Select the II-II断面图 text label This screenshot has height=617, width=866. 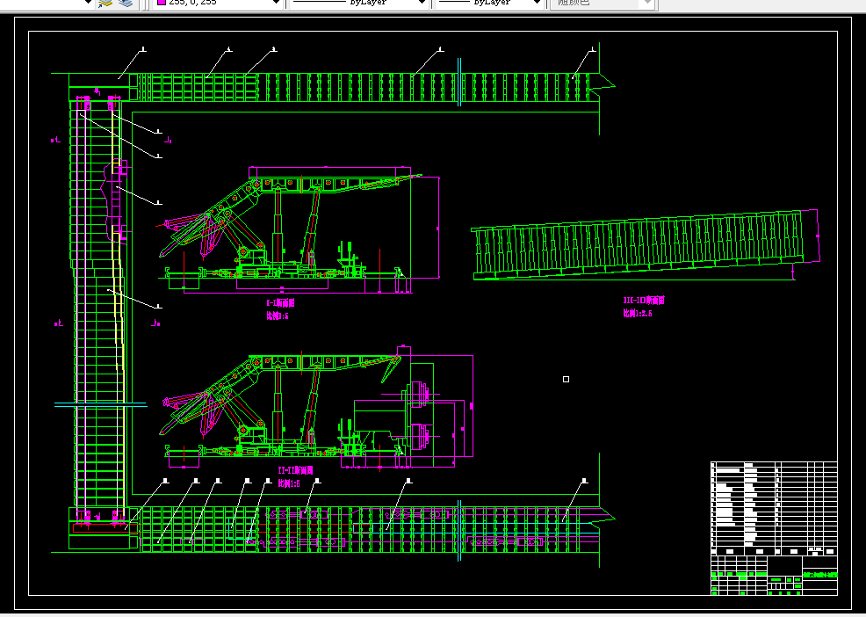tap(295, 470)
